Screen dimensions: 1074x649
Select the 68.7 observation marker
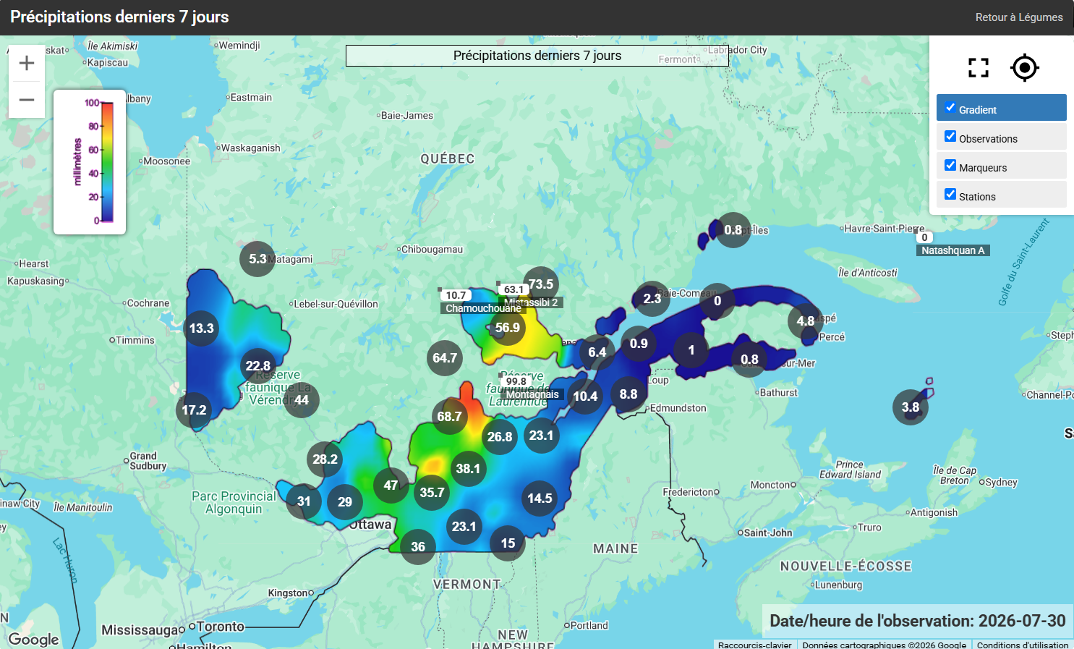pos(449,417)
